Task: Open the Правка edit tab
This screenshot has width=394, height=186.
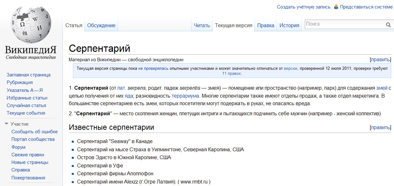Action: pyautogui.click(x=266, y=26)
